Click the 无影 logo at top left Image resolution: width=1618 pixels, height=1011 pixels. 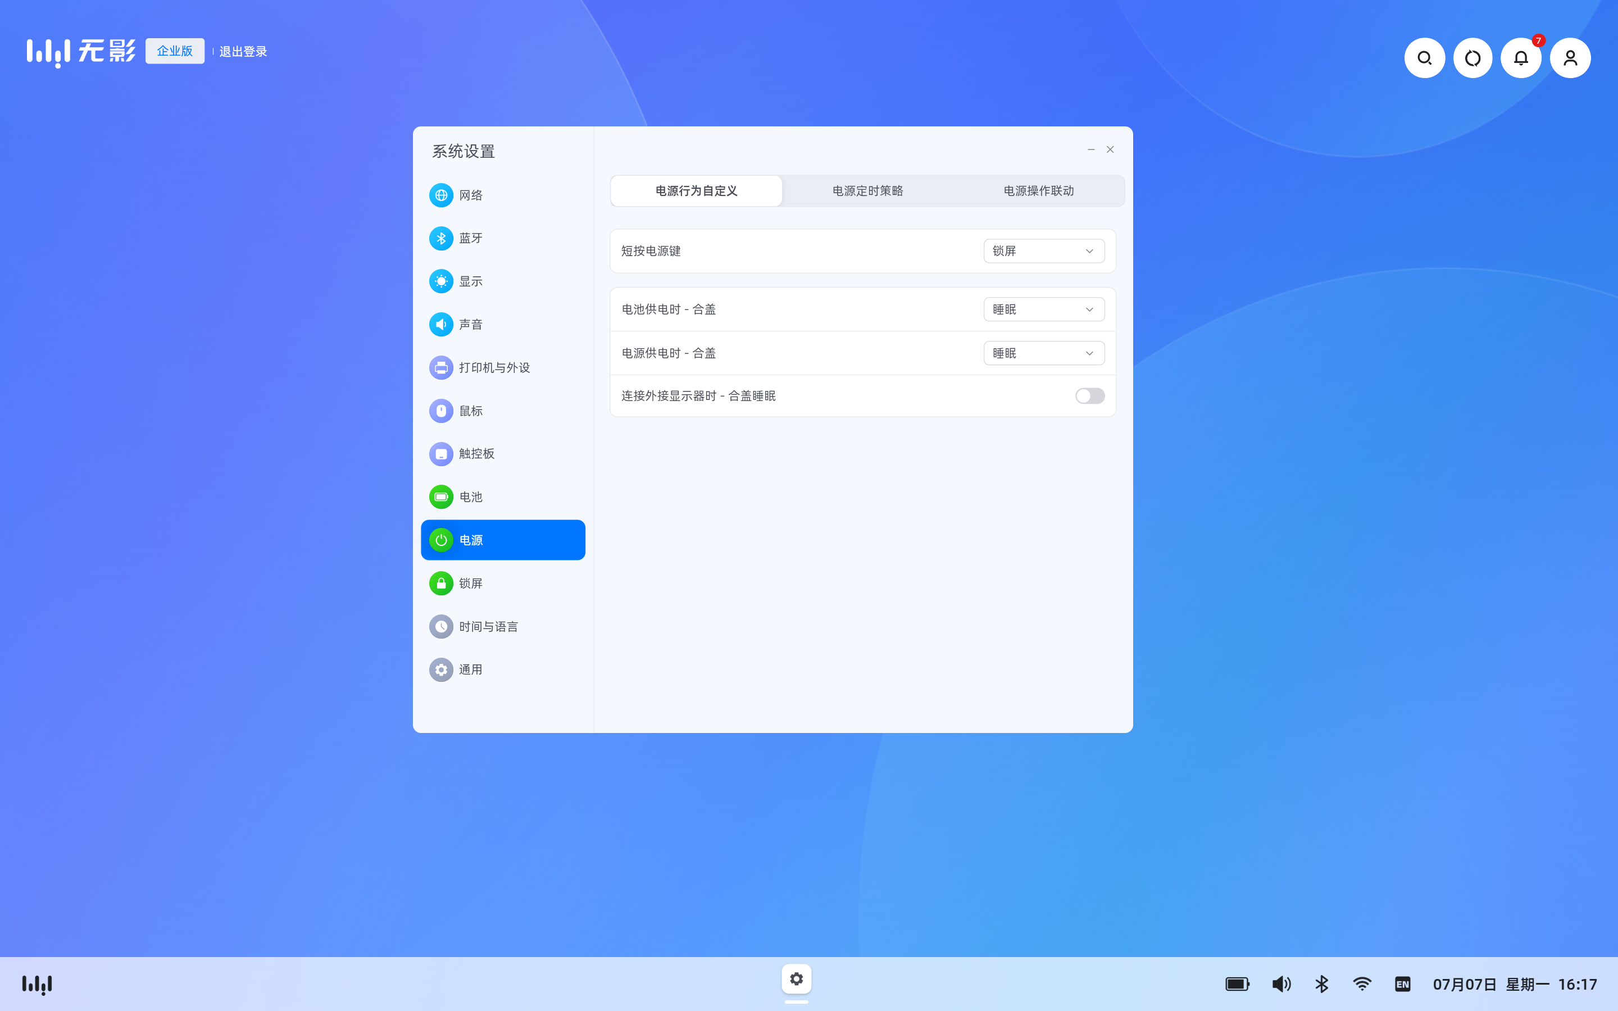[x=81, y=52]
